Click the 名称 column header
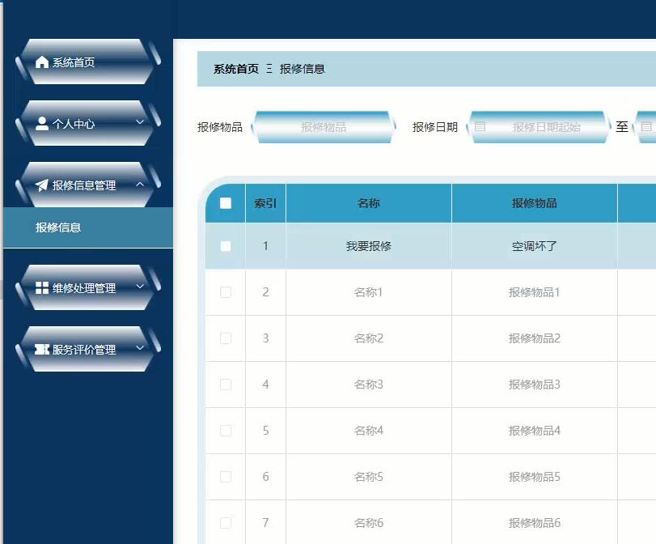Viewport: 656px width, 544px height. [x=369, y=203]
